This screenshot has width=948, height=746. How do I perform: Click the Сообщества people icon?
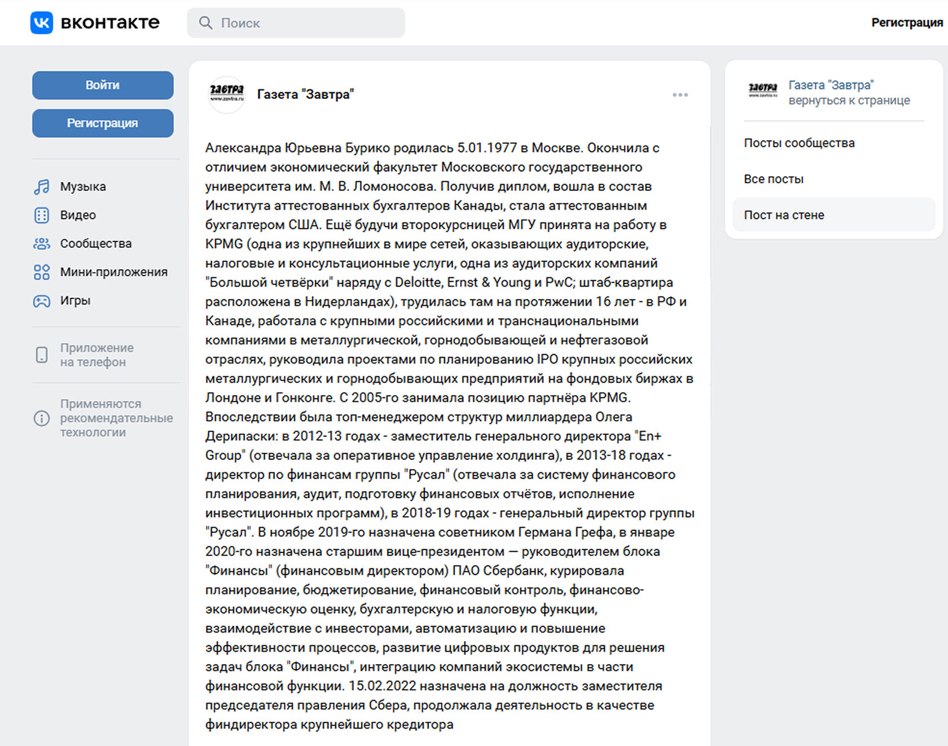(x=42, y=244)
